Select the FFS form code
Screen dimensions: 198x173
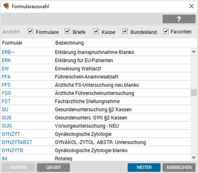pyautogui.click(x=6, y=85)
